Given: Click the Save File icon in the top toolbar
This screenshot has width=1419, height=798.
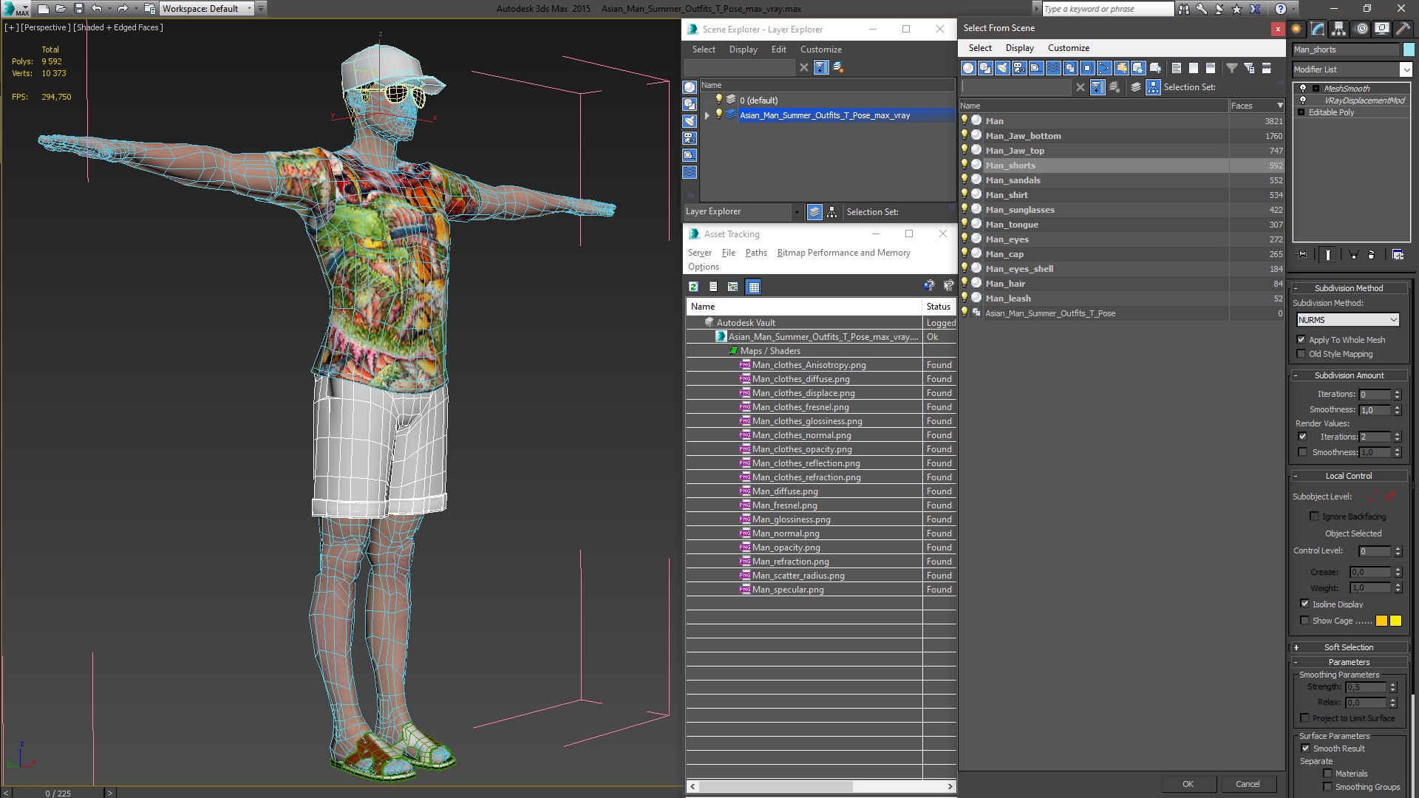Looking at the screenshot, I should click(79, 9).
